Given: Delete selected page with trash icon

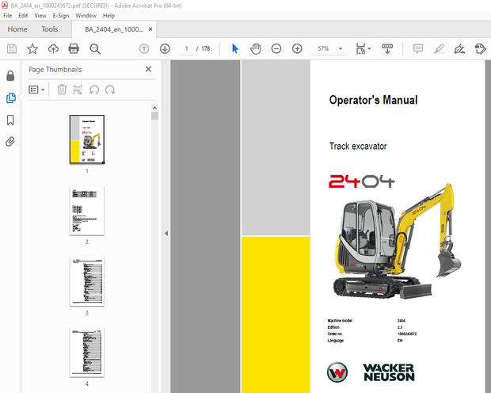Looking at the screenshot, I should (x=62, y=90).
